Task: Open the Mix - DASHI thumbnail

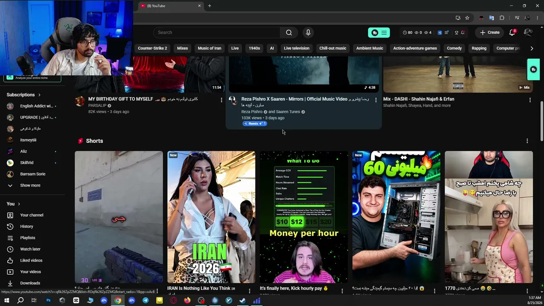Action: 458,74
